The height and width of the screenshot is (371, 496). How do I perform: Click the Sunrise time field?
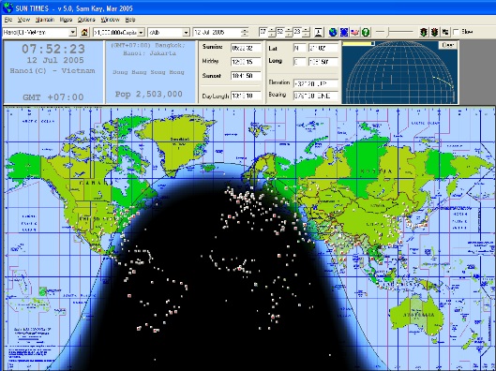[246, 48]
